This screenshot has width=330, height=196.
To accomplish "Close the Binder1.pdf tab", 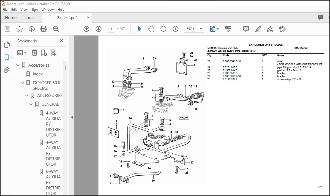I will tap(88, 17).
